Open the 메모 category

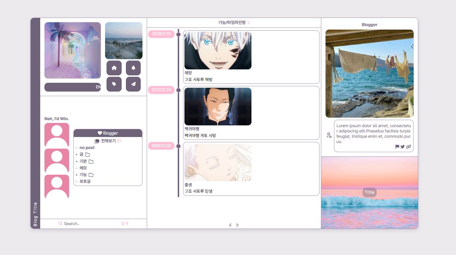click(x=83, y=168)
